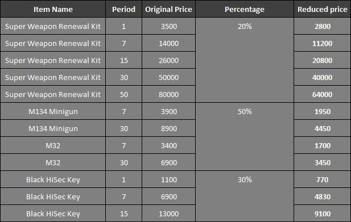Screen dimensions: 351x222
Task: Click the 3500 original price cell
Action: click(168, 26)
